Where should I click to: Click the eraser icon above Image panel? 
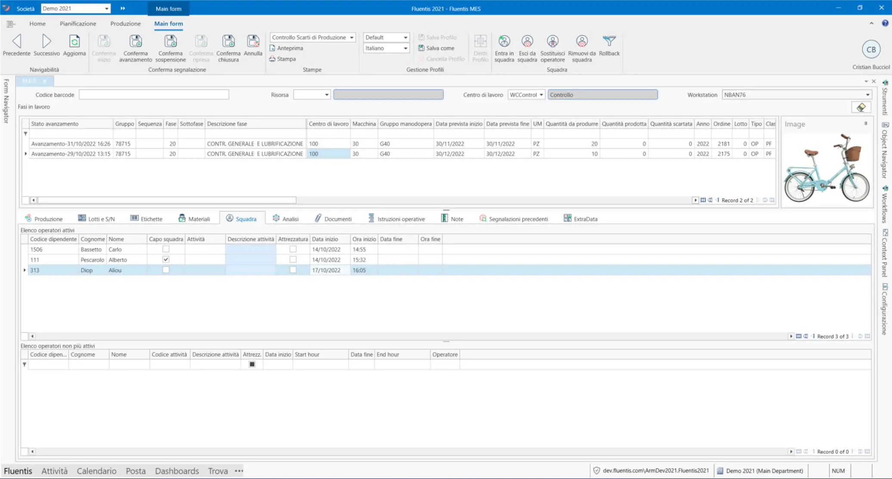861,107
